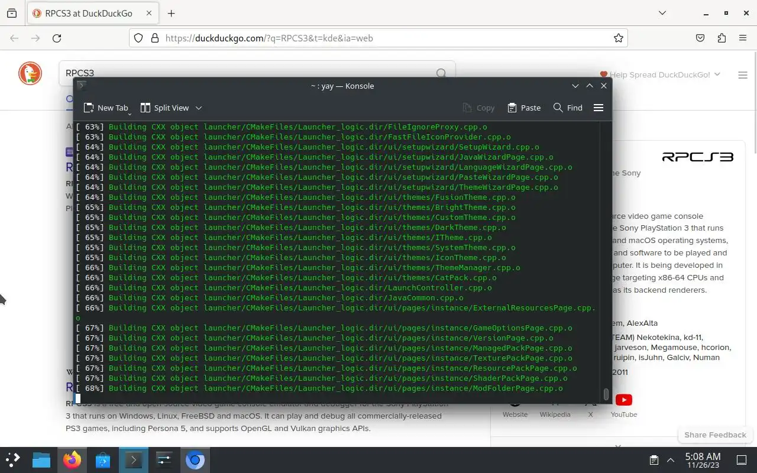
Task: Switch to Firefox in taskbar
Action: [x=72, y=460]
